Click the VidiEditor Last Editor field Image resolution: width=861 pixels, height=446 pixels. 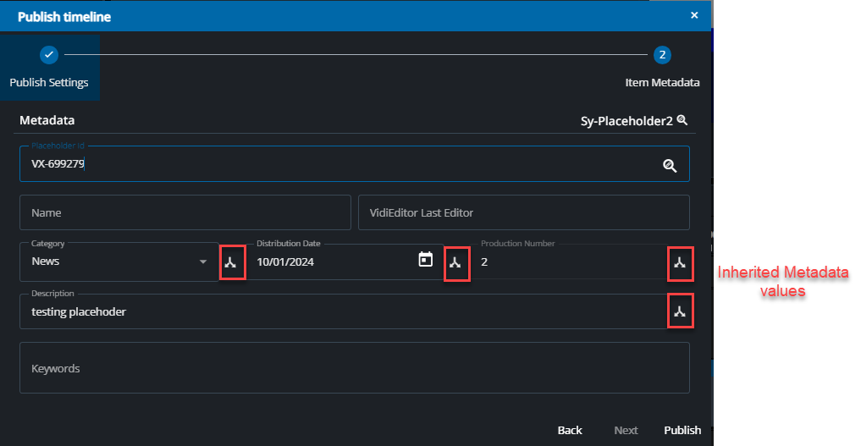pyautogui.click(x=523, y=212)
